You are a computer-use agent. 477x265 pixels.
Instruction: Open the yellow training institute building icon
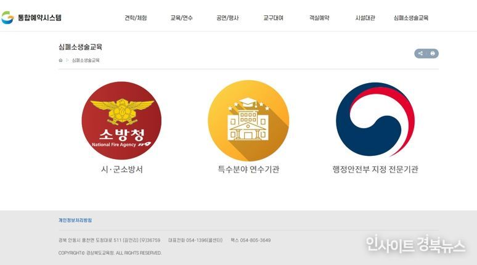(248, 120)
